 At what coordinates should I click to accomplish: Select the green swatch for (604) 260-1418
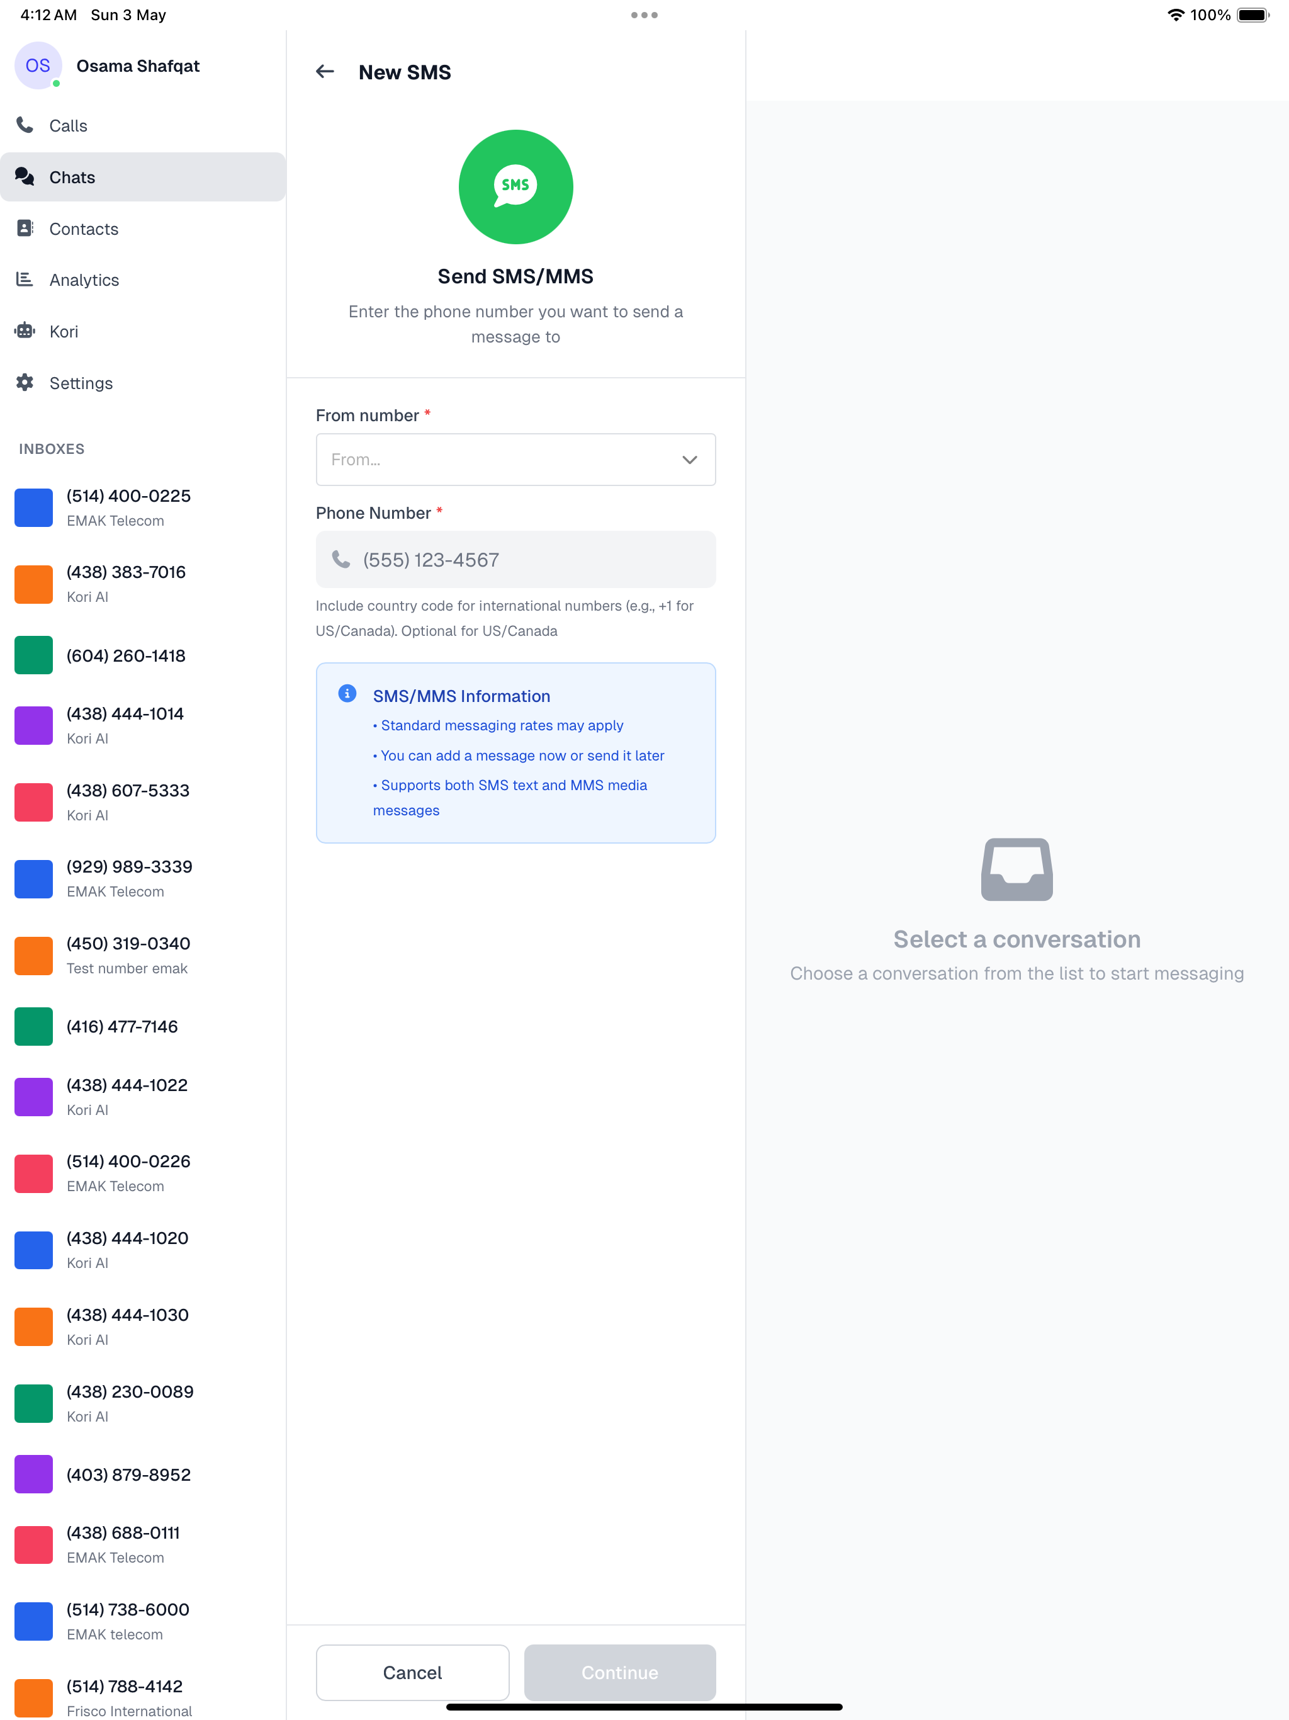click(33, 655)
